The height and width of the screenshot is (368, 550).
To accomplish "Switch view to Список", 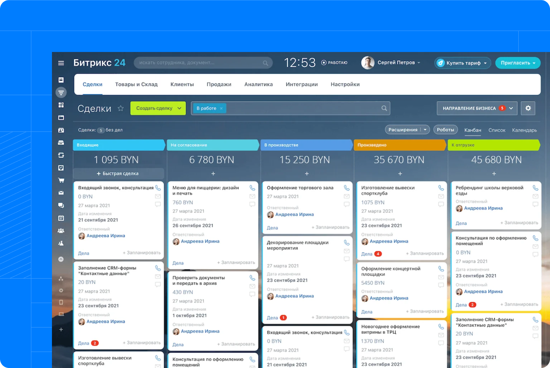I will coord(497,130).
